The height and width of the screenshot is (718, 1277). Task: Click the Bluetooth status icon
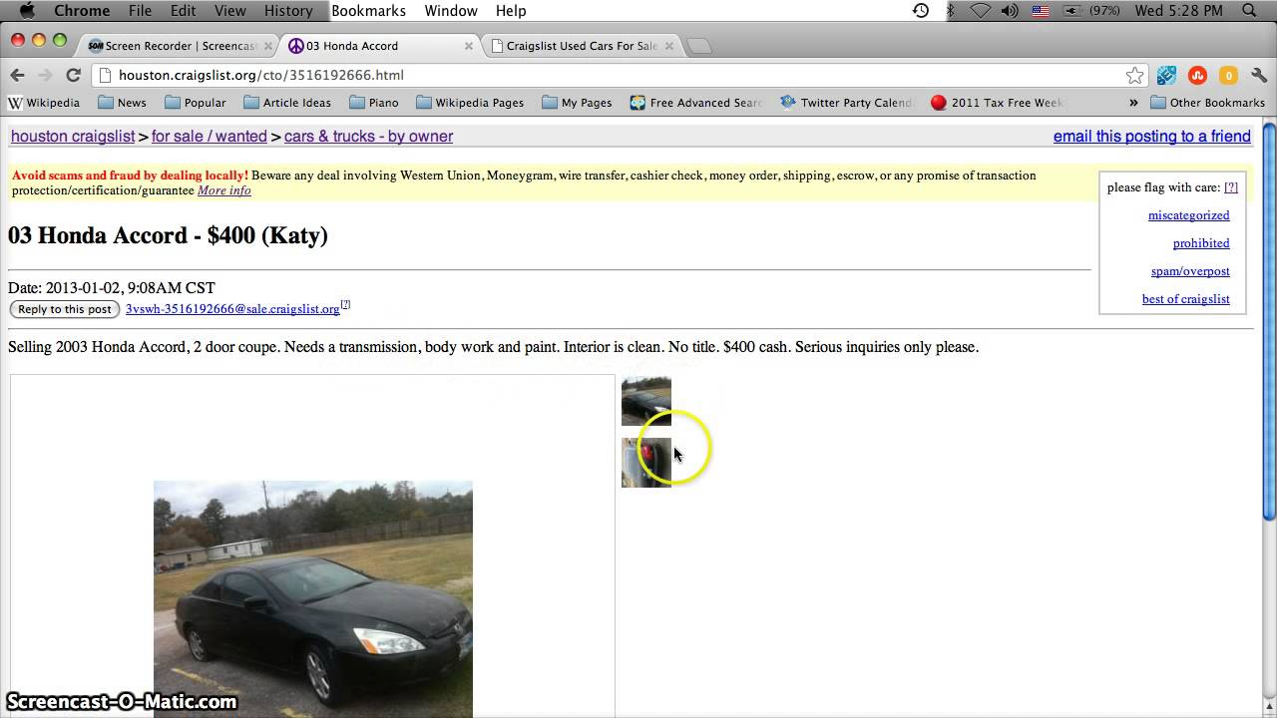(x=951, y=10)
